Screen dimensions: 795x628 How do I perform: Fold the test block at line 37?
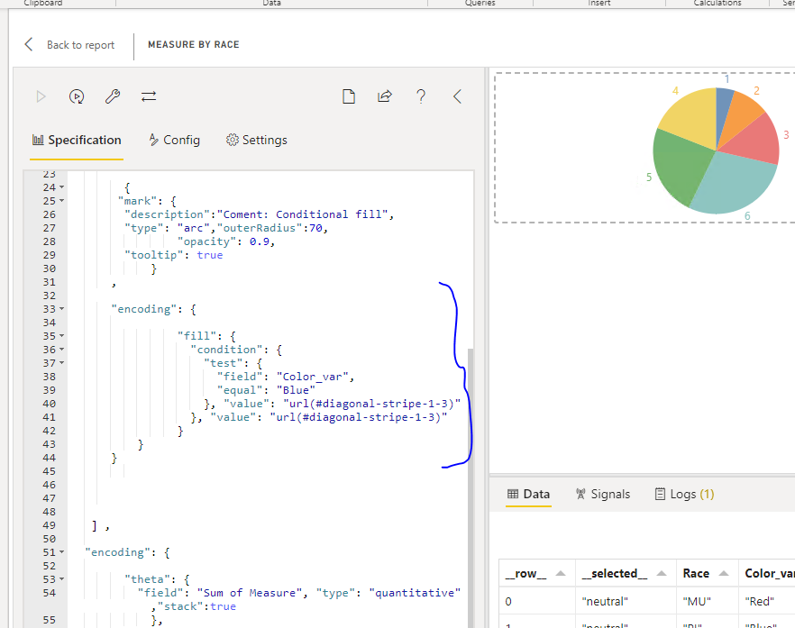coord(62,363)
